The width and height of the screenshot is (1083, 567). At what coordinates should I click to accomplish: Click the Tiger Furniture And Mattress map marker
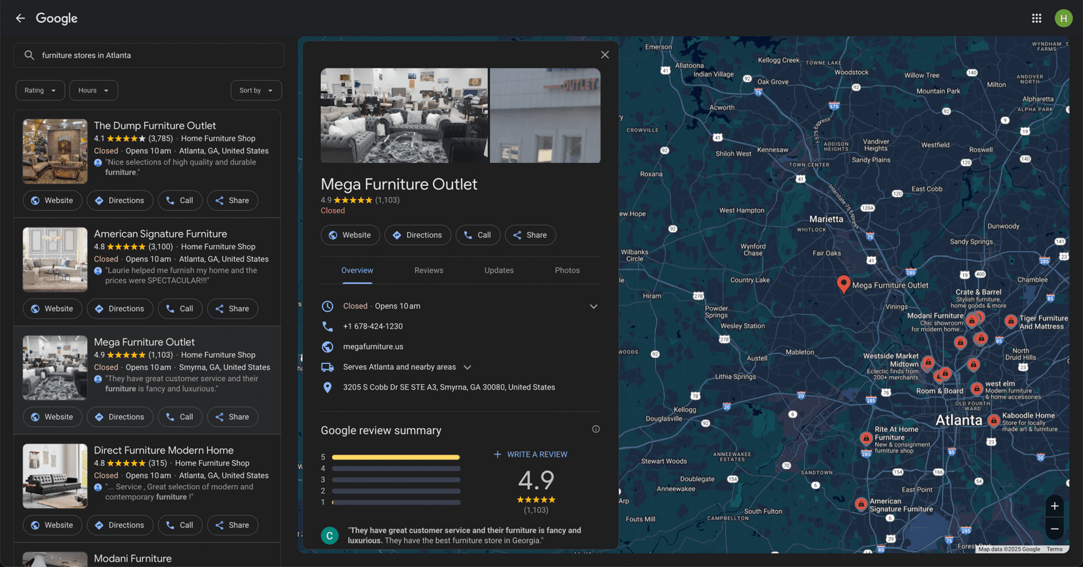click(1011, 321)
